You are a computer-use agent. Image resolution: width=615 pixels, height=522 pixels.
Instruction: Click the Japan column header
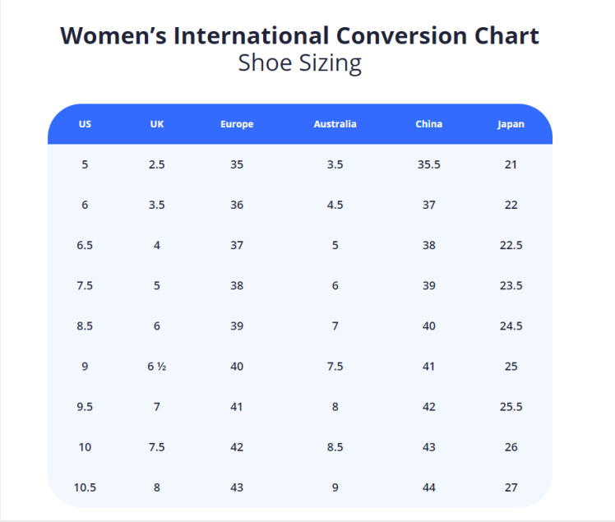point(511,124)
